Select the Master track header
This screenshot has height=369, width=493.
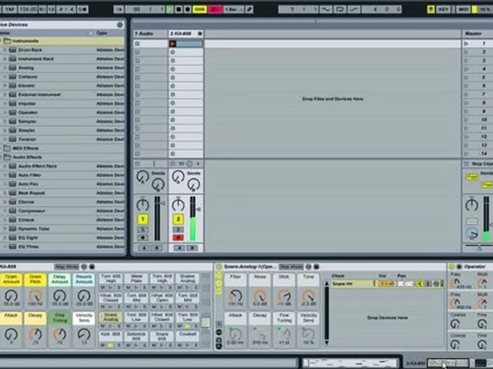click(x=477, y=34)
